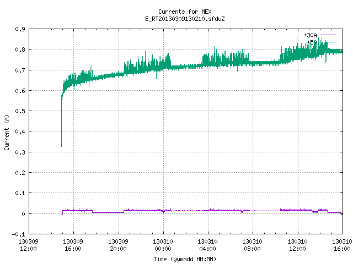Screen dimensions: 353x264
Task: Click y-axis tick label 0.2
Action: point(20,173)
